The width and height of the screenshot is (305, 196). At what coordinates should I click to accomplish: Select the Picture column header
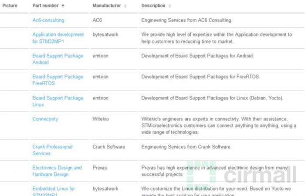click(10, 6)
